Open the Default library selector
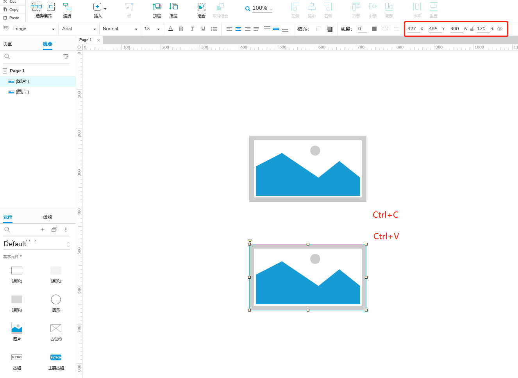The width and height of the screenshot is (518, 378). pyautogui.click(x=37, y=244)
